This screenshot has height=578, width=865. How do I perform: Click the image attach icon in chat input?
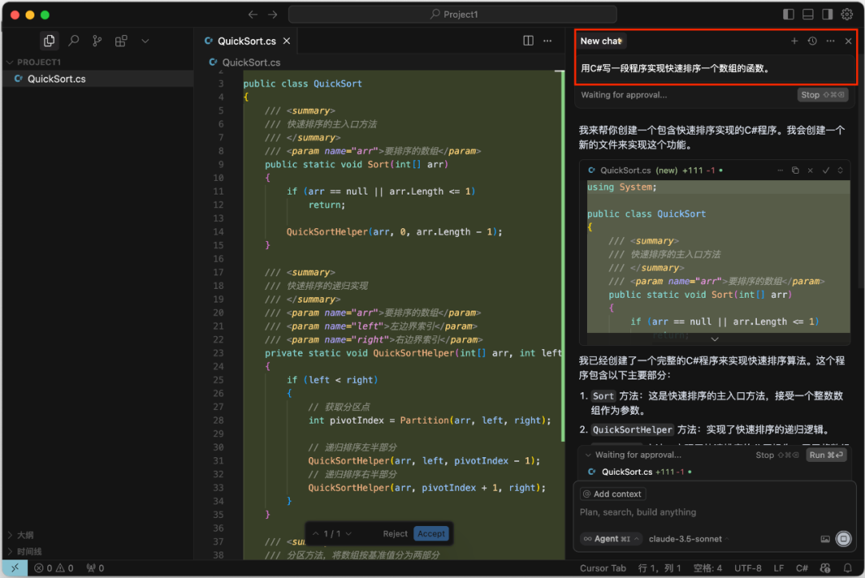click(x=825, y=539)
